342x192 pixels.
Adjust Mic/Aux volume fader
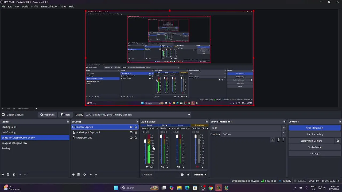(161, 137)
